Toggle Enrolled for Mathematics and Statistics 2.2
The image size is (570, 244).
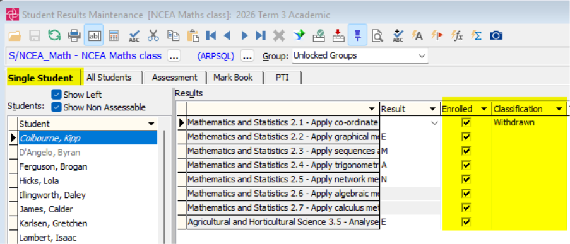click(466, 137)
